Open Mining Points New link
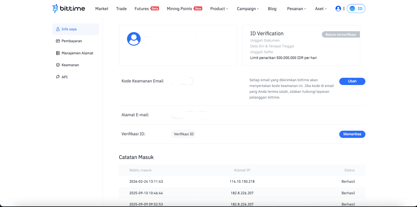 coord(184,9)
